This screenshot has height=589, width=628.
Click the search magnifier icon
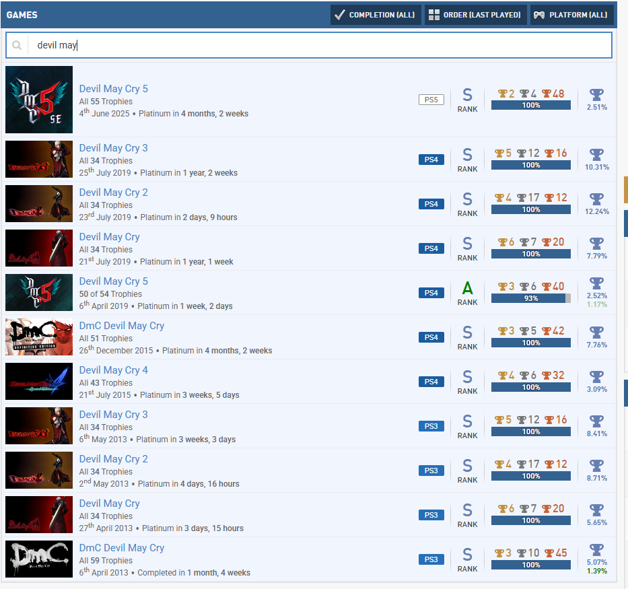click(x=17, y=46)
